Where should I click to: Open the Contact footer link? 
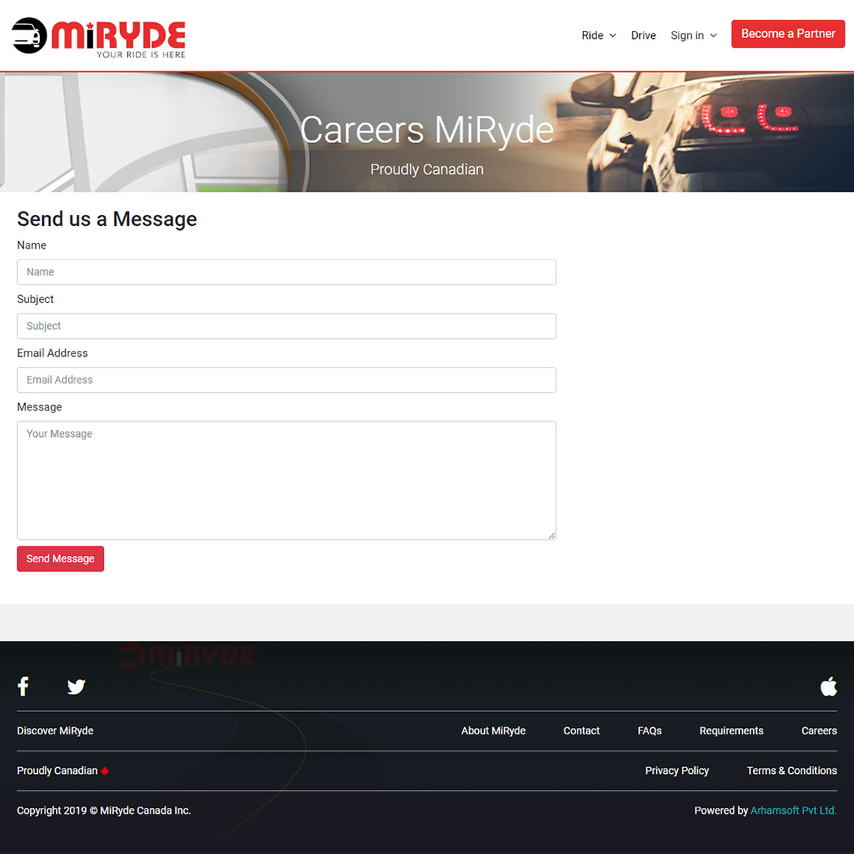581,730
